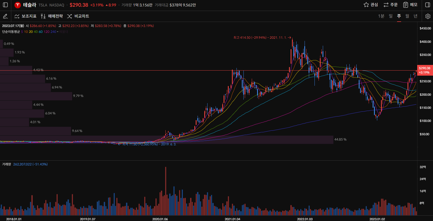Click the 시 $286.60 open price

coord(41,26)
